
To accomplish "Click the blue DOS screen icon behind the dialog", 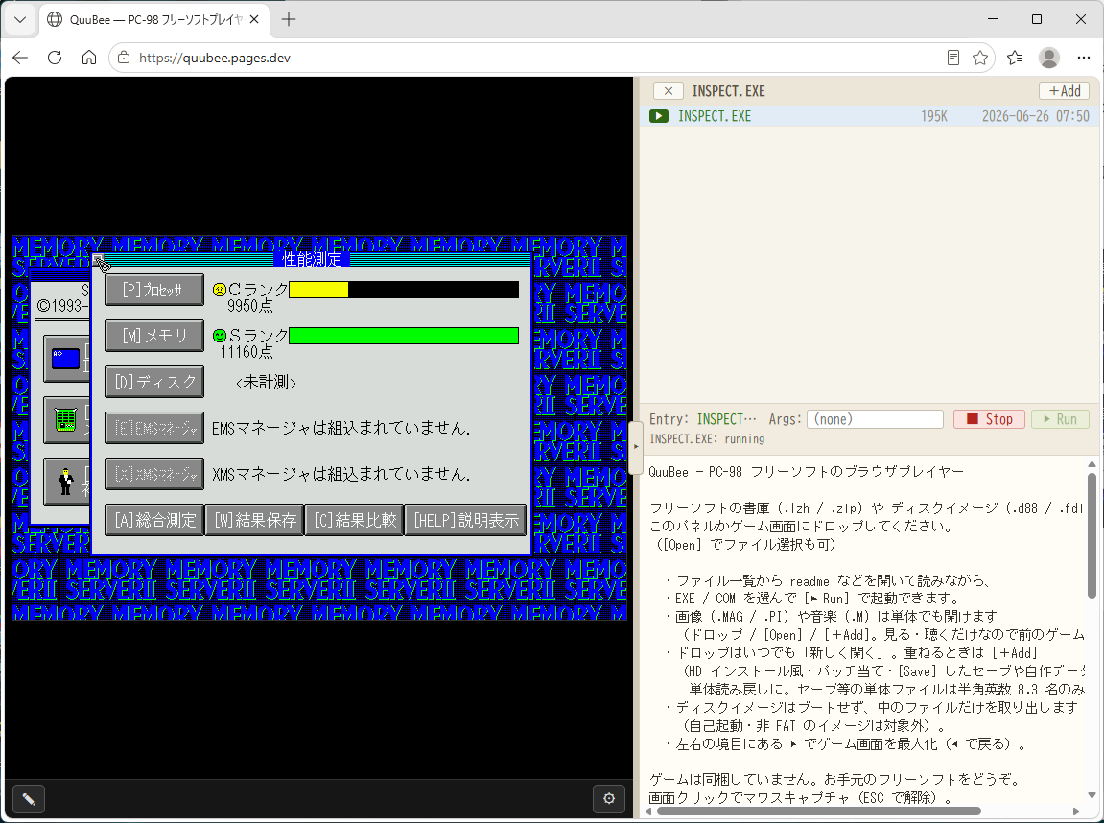I will click(65, 359).
